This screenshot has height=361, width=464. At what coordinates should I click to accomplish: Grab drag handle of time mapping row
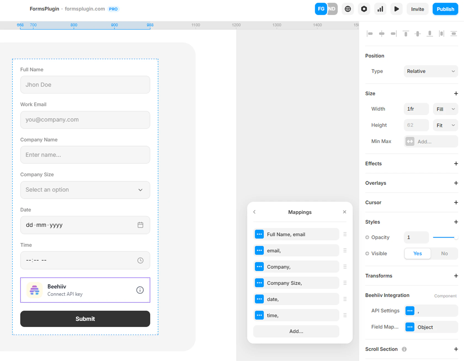click(345, 315)
